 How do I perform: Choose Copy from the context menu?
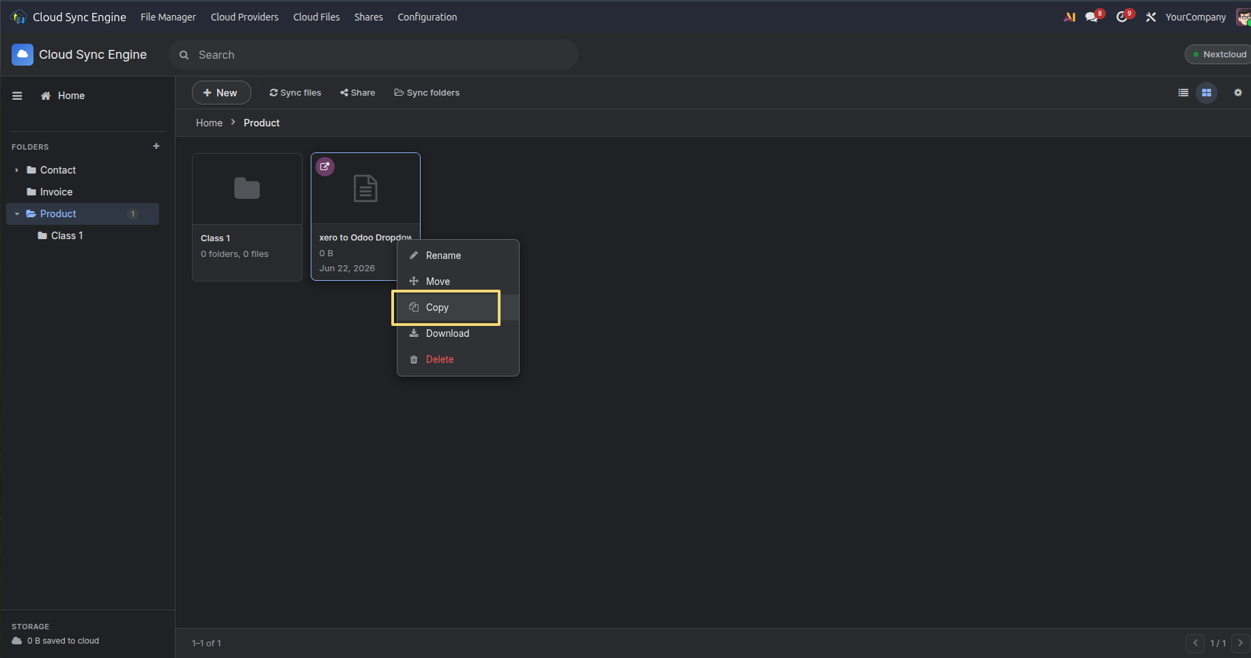(x=458, y=307)
